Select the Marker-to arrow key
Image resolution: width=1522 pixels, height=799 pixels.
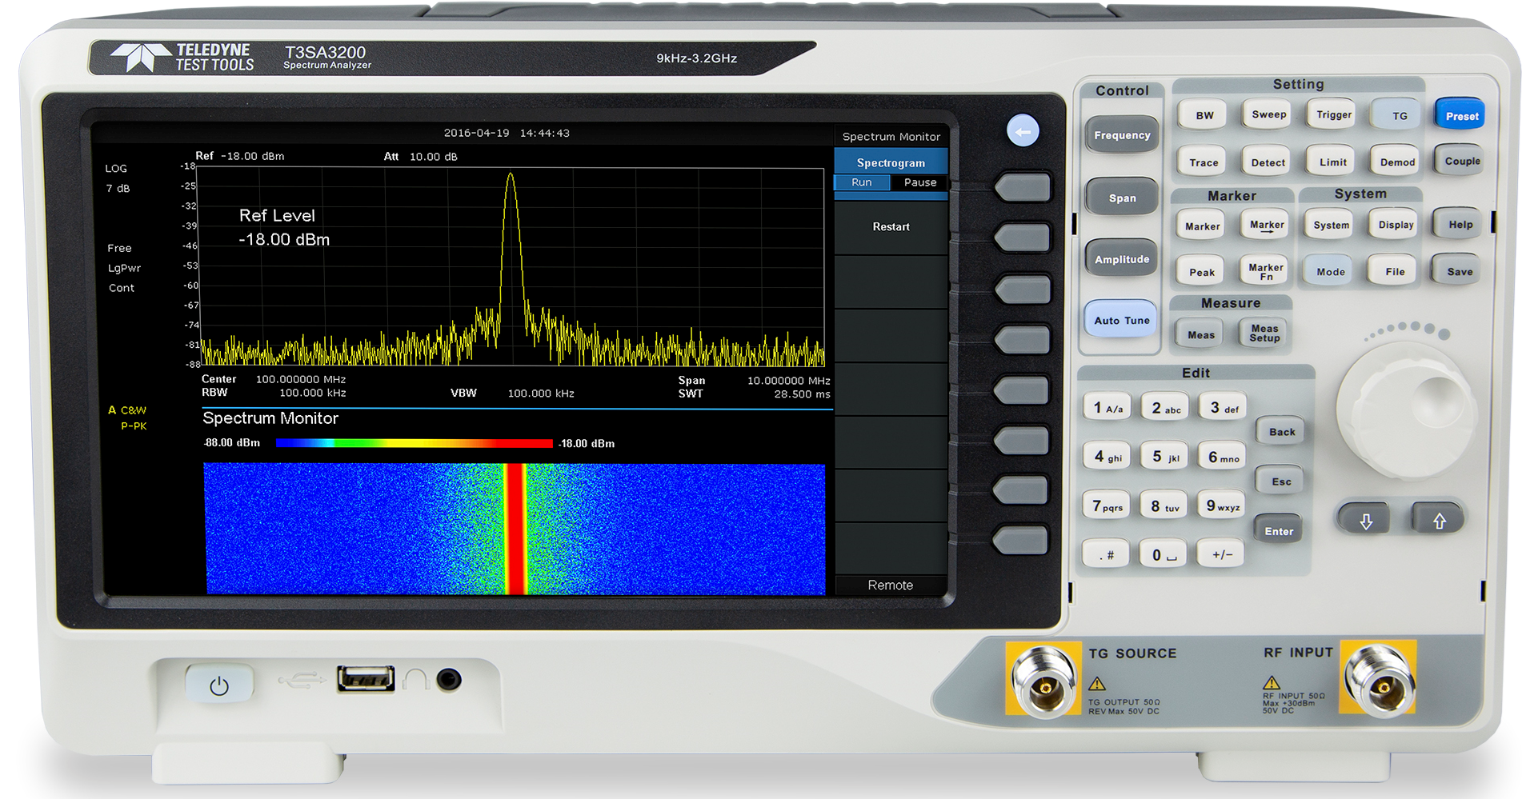[x=1267, y=226]
